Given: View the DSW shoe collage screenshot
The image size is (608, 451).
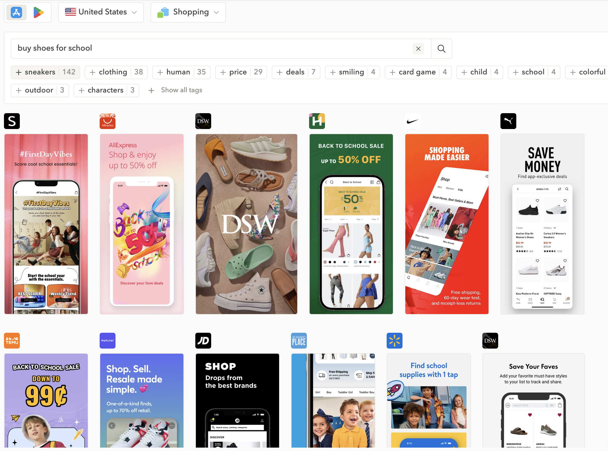Looking at the screenshot, I should [247, 224].
